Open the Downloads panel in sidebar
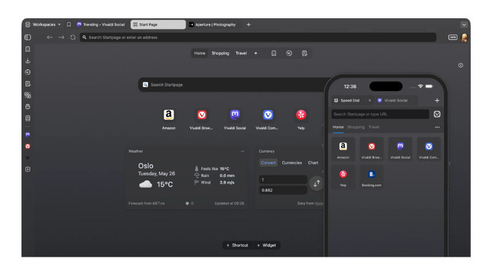This screenshot has width=491, height=275. coord(28,61)
